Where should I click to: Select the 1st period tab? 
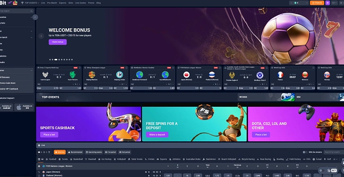[x=111, y=152]
